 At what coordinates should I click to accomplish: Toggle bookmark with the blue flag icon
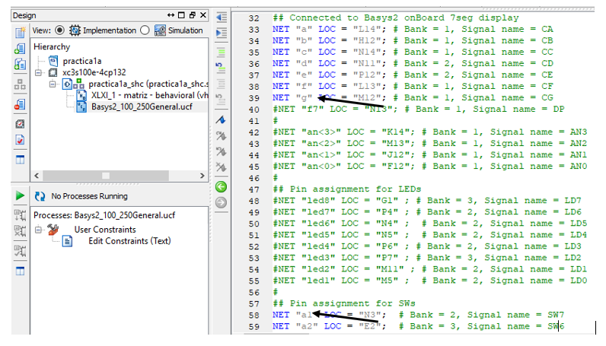click(x=221, y=119)
